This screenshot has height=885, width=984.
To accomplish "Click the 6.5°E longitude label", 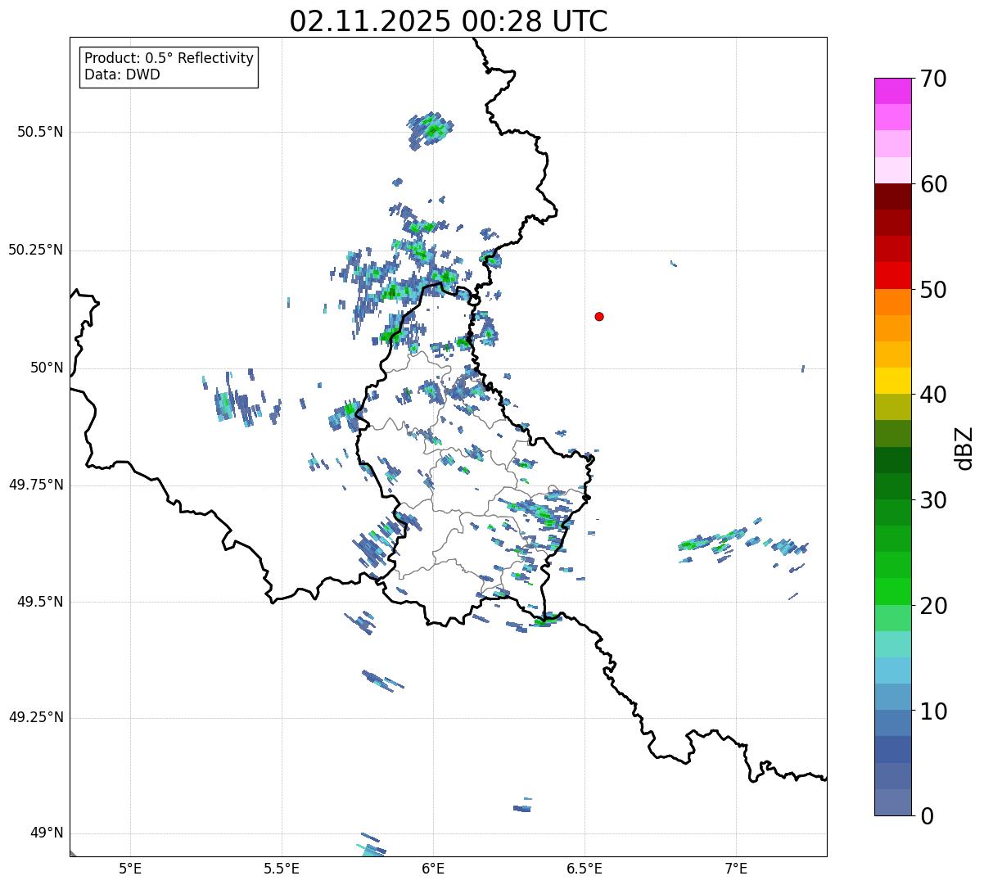I will (585, 868).
